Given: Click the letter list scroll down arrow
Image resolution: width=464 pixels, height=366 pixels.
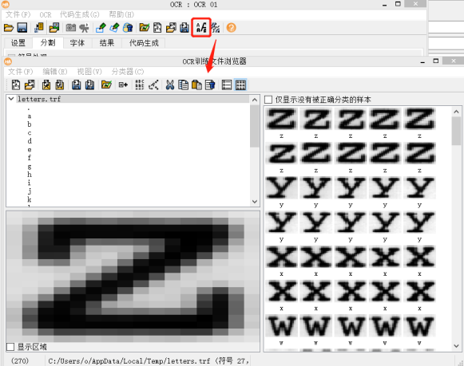Looking at the screenshot, I should point(255,202).
